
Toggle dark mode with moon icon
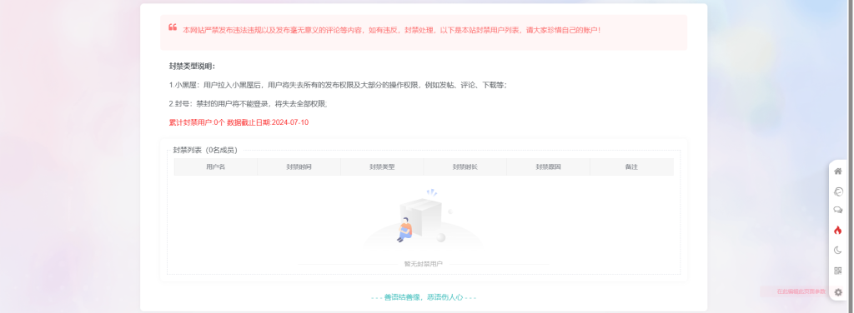(x=837, y=250)
